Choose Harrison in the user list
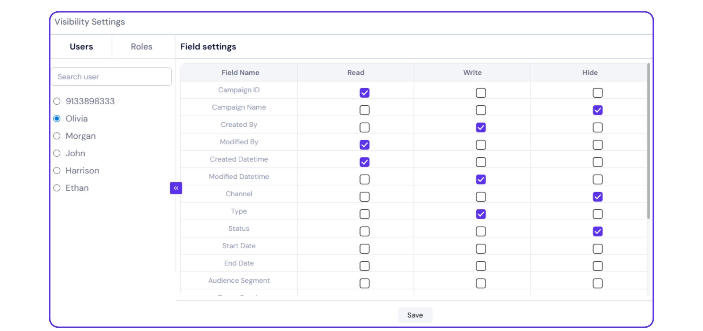Viewport: 703px width, 331px height. coord(57,171)
